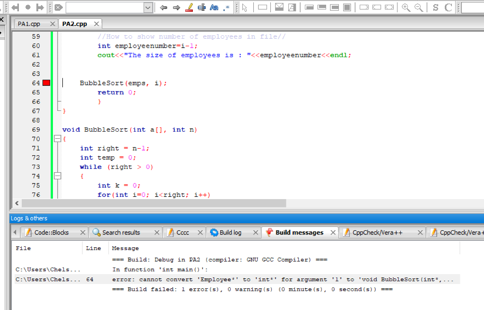
Task: Open the first CppCheck/Vera++ tab
Action: (x=378, y=232)
